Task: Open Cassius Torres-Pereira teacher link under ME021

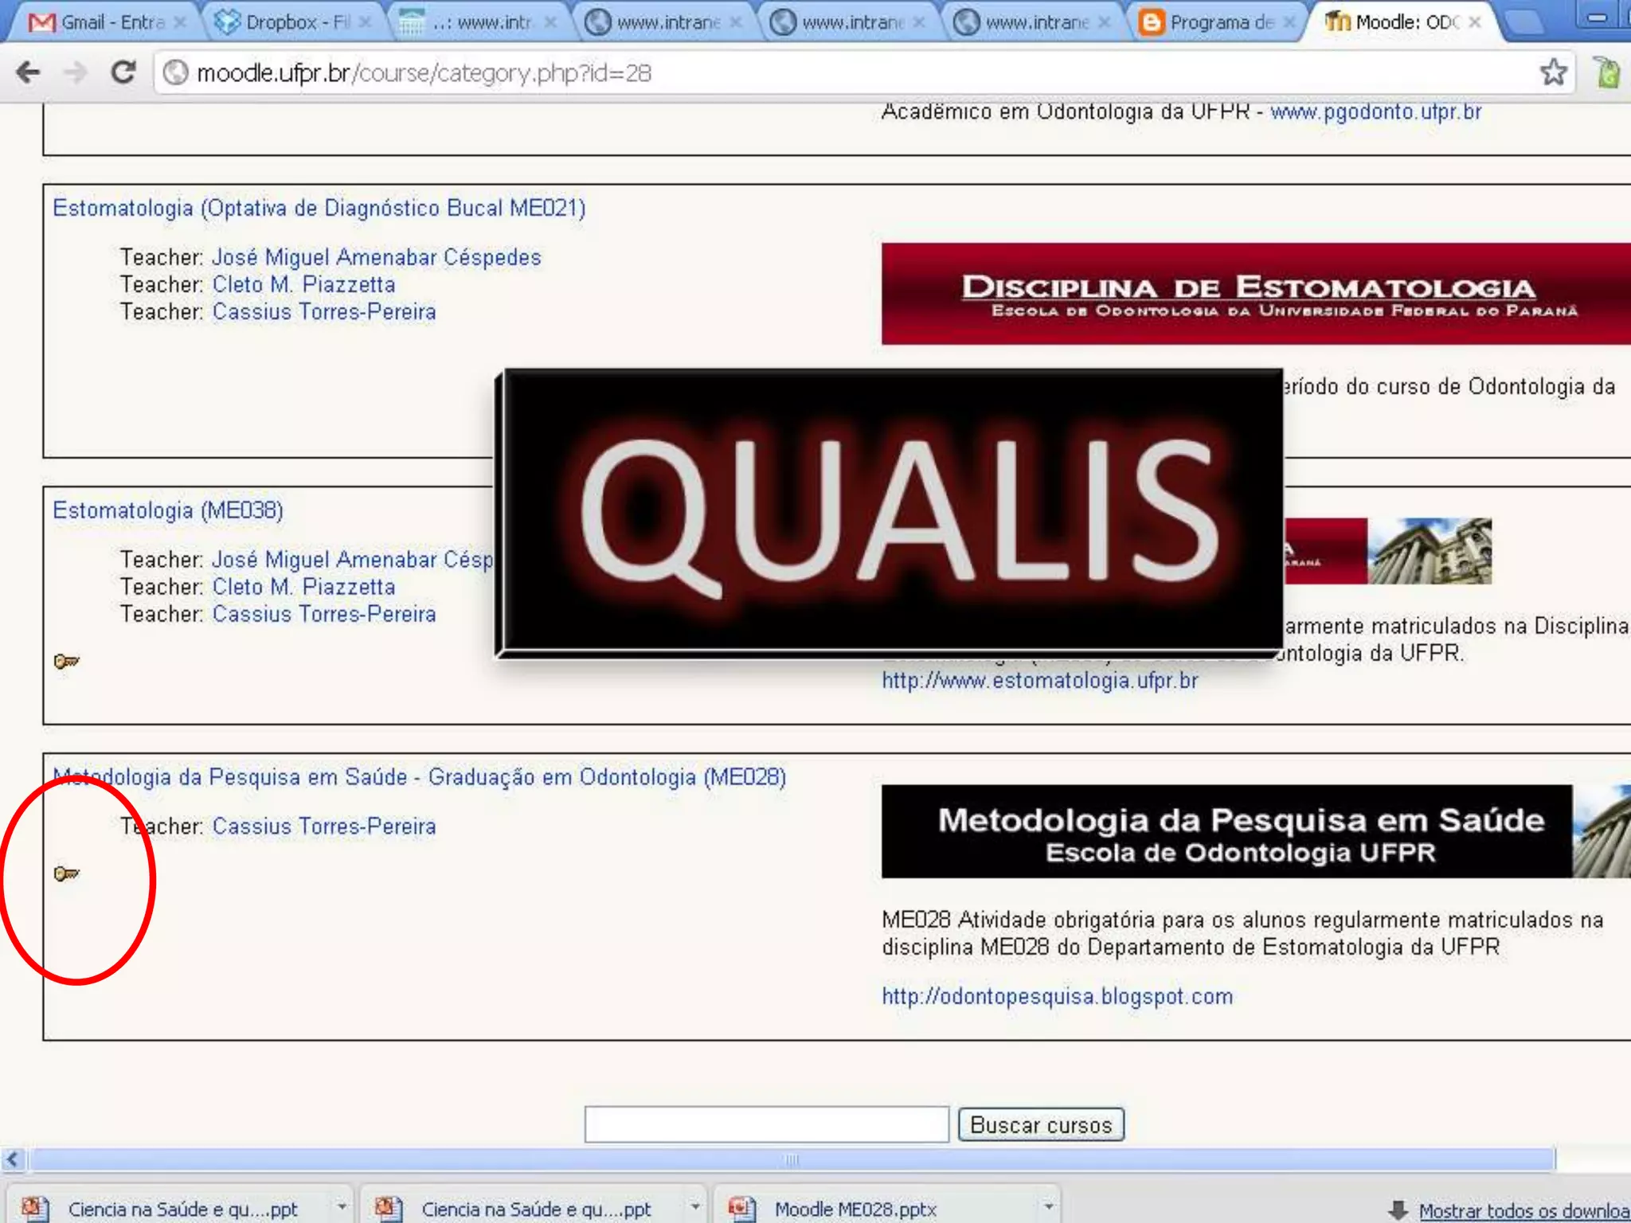Action: point(324,311)
